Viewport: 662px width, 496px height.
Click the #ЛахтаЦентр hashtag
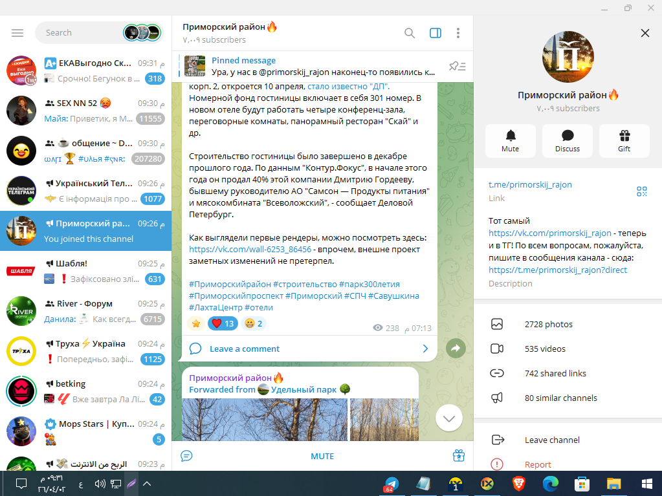tap(215, 307)
